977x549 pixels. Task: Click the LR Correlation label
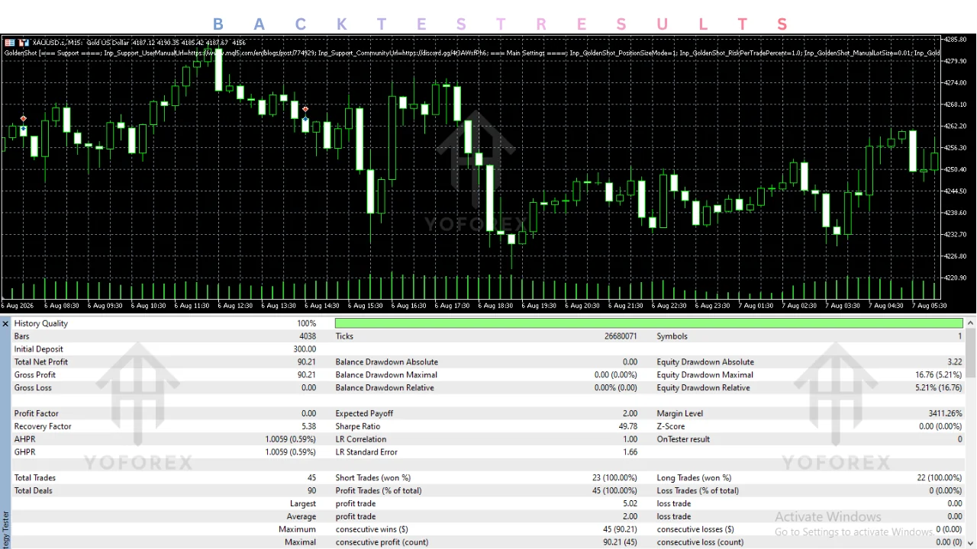361,439
